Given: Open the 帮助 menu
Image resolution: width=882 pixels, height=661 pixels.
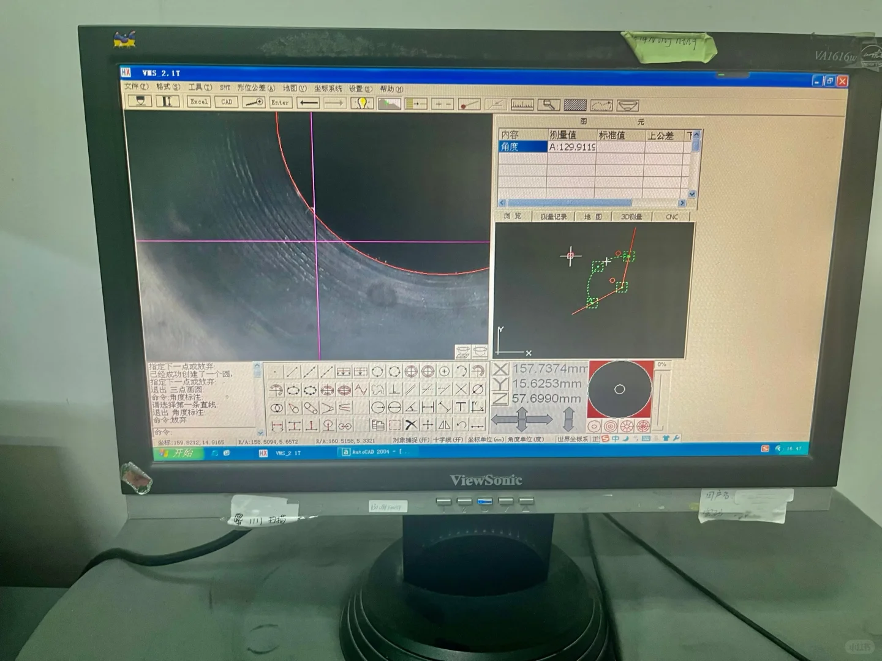Looking at the screenshot, I should point(391,89).
